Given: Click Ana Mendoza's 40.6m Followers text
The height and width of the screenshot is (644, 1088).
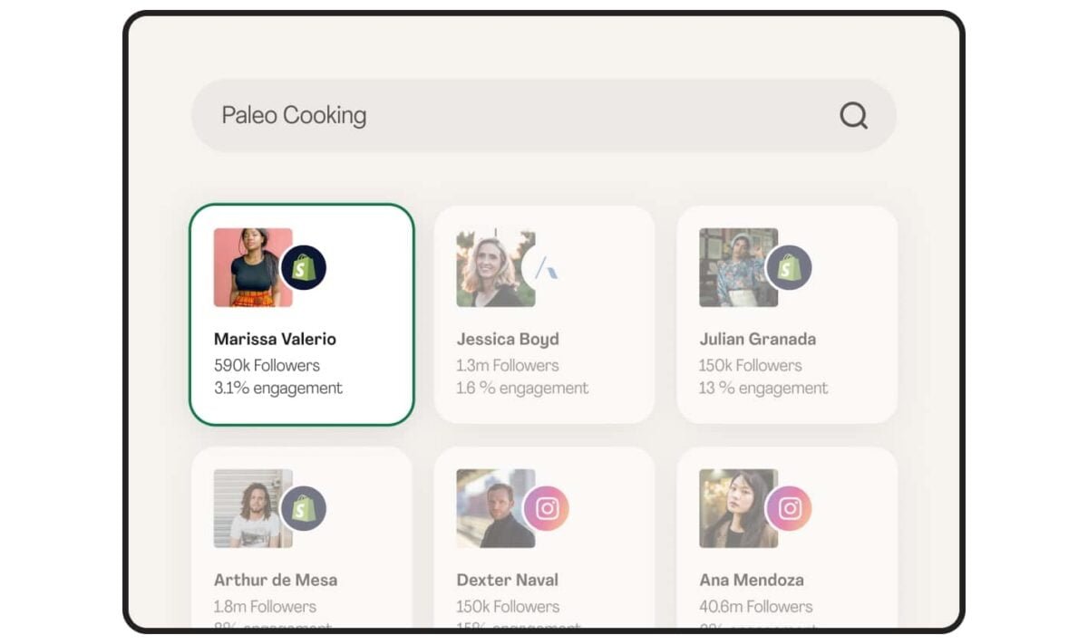Looking at the screenshot, I should (x=755, y=606).
